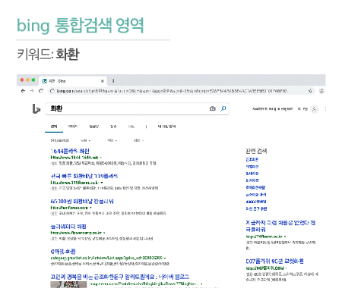Click the 1644-1644.net green URL
This screenshot has width=342, height=304.
74,158
